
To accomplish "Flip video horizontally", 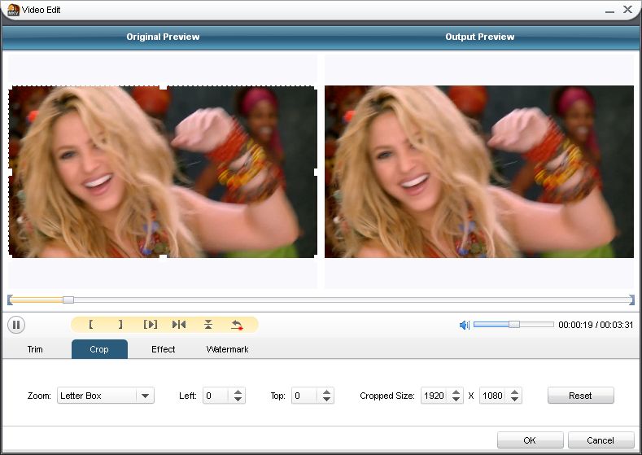I will [179, 324].
